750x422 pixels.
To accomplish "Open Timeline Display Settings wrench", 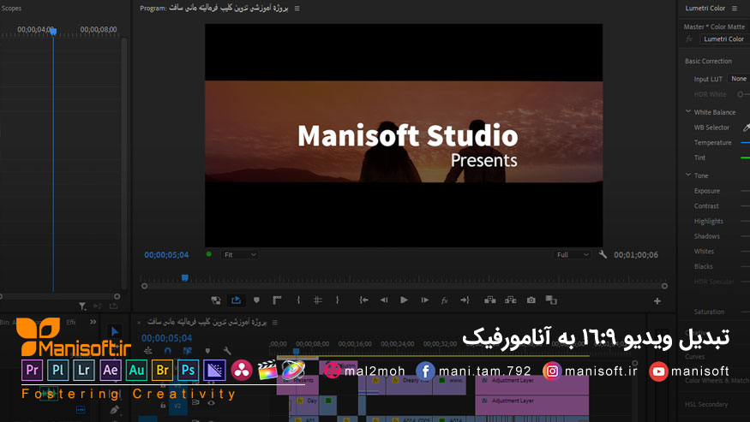I will click(227, 351).
